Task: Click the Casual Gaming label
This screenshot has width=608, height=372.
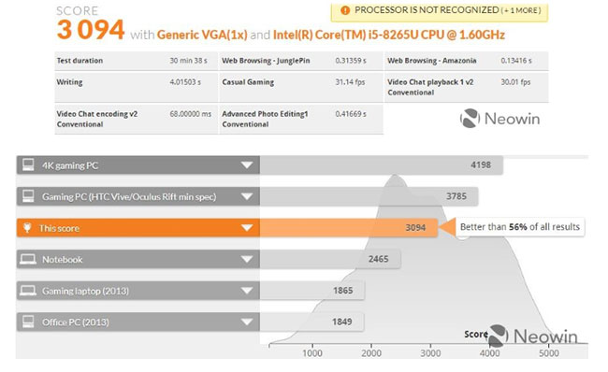Action: pyautogui.click(x=248, y=82)
